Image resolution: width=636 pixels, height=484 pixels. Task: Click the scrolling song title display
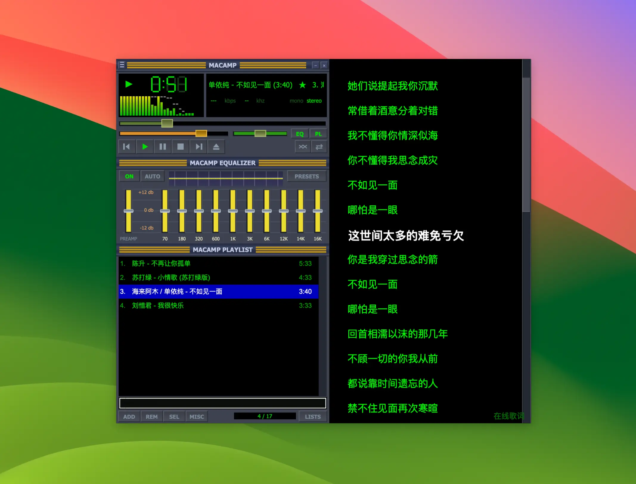[x=266, y=85]
